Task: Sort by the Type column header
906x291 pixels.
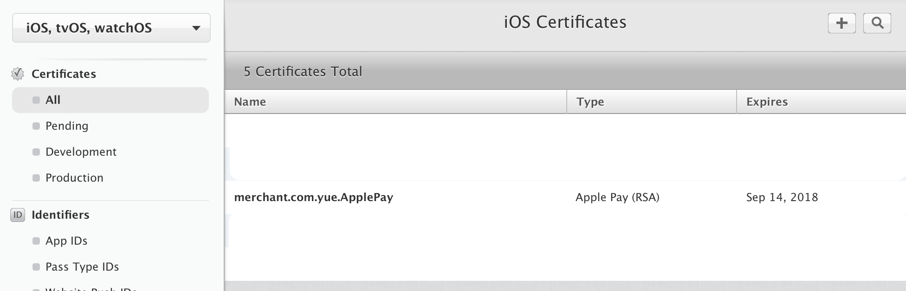Action: coord(590,102)
